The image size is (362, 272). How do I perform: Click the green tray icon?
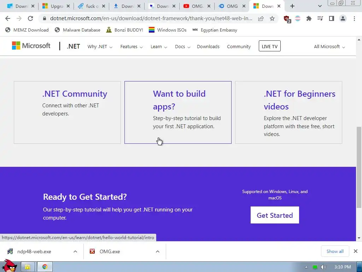tap(315, 267)
